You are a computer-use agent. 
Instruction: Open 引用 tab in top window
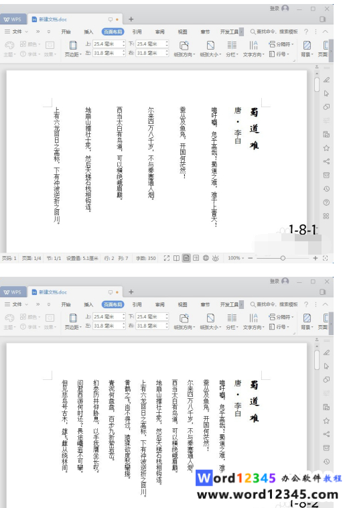tap(137, 31)
